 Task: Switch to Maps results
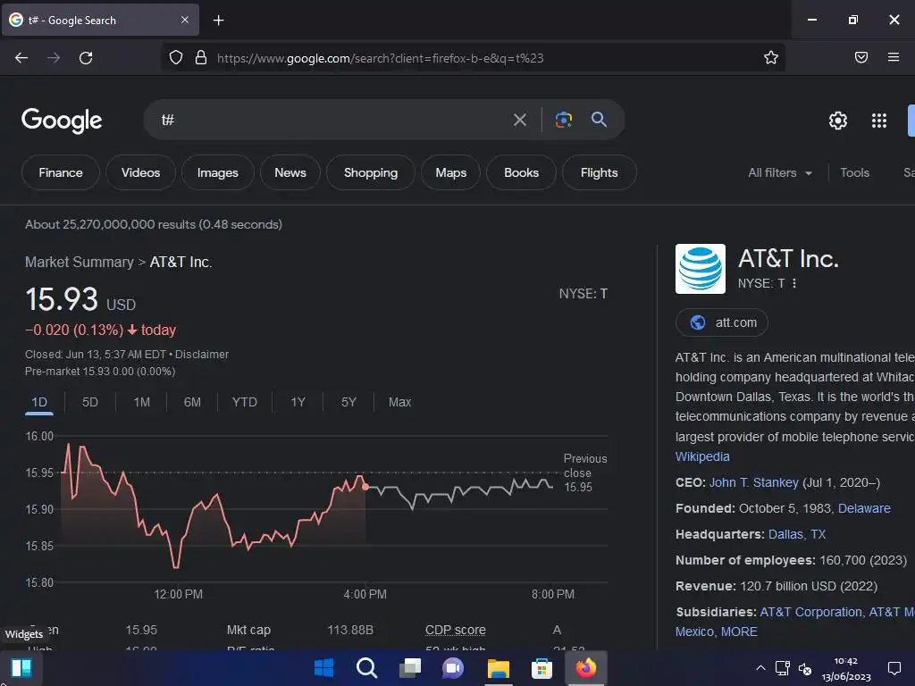(450, 172)
